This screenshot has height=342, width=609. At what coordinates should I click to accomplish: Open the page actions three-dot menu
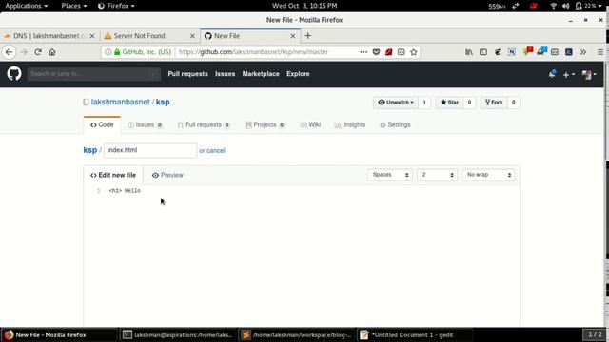(363, 52)
